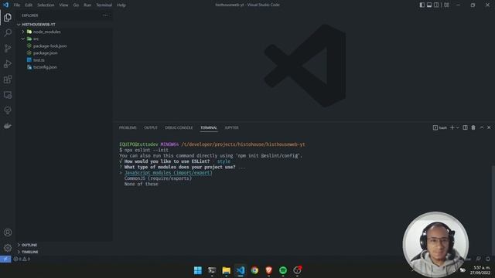Viewport: 495px width, 278px height.
Task: Open the Docker view in activity bar
Action: point(8,126)
